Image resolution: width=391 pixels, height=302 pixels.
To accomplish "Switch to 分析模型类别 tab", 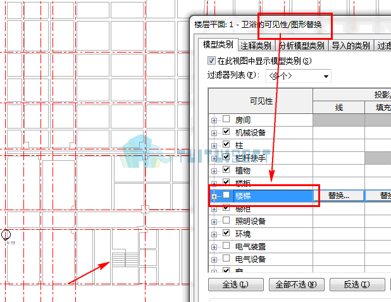I will (x=302, y=46).
